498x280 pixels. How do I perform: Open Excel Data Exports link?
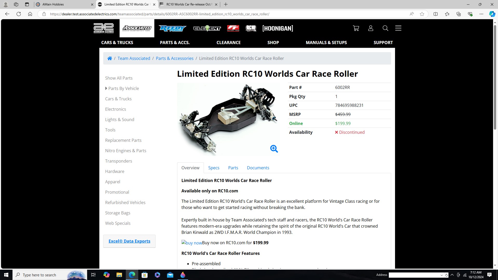point(129,241)
